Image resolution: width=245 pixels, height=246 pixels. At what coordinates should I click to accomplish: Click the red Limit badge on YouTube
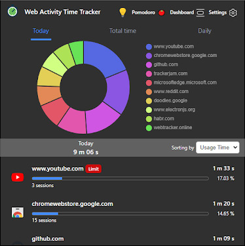click(x=94, y=169)
